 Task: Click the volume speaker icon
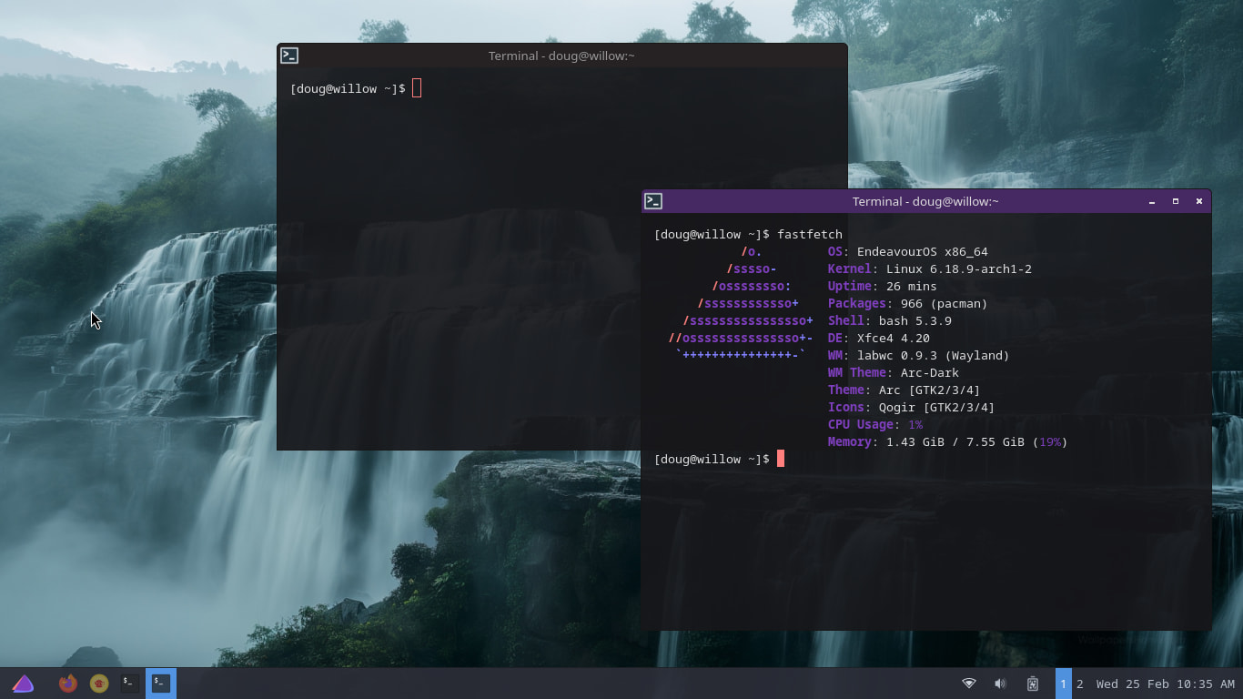(x=1000, y=684)
